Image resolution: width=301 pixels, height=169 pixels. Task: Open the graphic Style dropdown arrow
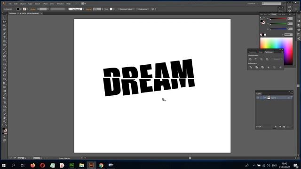click(114, 9)
